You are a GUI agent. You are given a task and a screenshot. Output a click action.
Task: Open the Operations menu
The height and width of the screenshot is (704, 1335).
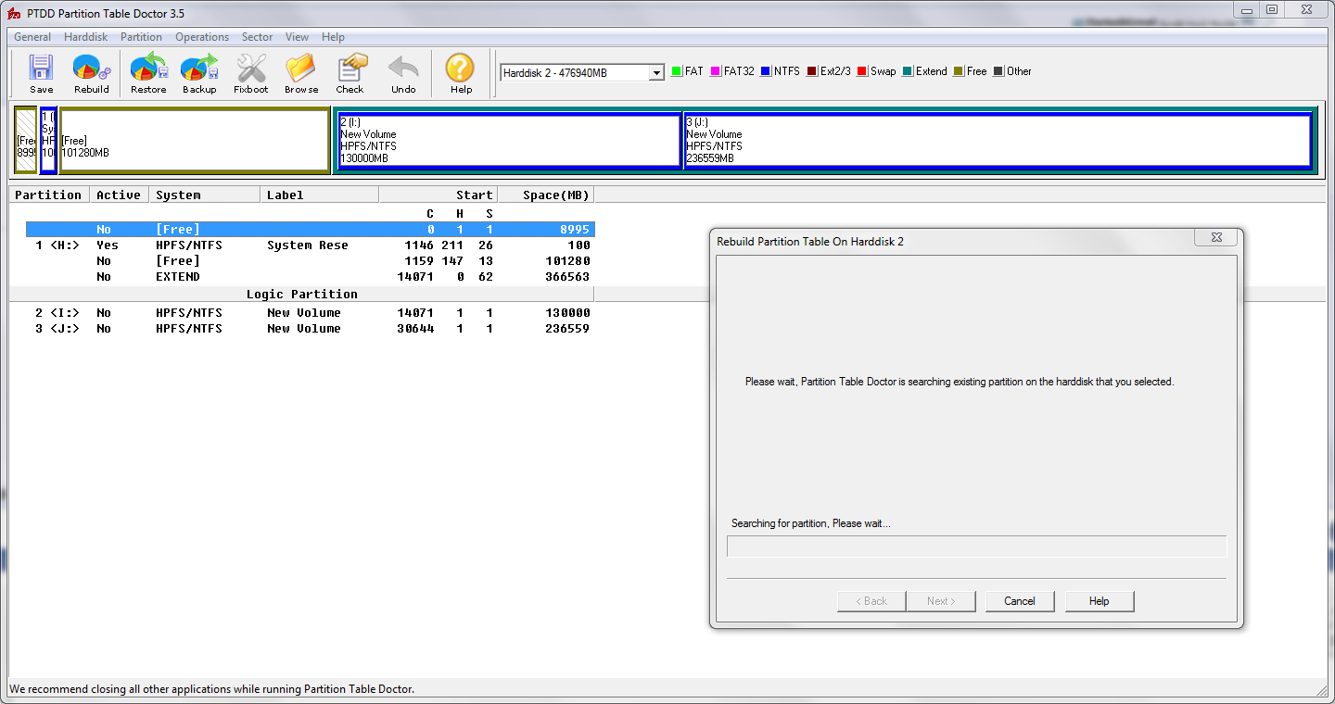click(202, 37)
